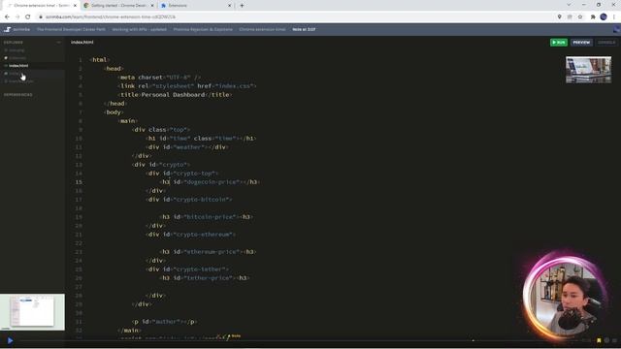
Task: Open the Chrome profile avatar
Action: pos(604,17)
